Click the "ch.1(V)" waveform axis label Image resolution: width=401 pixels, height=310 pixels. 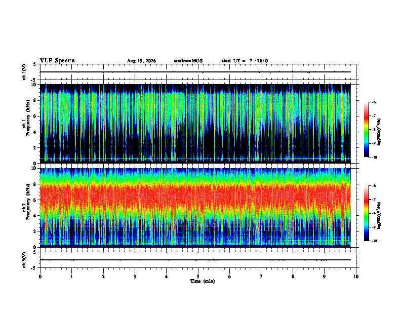click(x=24, y=72)
